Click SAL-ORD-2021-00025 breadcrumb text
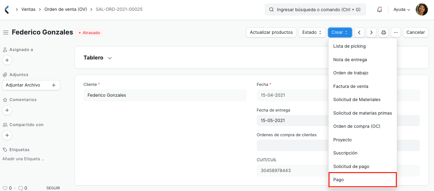434x191 pixels. point(119,9)
